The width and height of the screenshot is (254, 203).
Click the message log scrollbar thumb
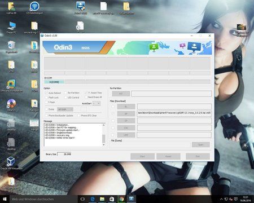(x=104, y=139)
